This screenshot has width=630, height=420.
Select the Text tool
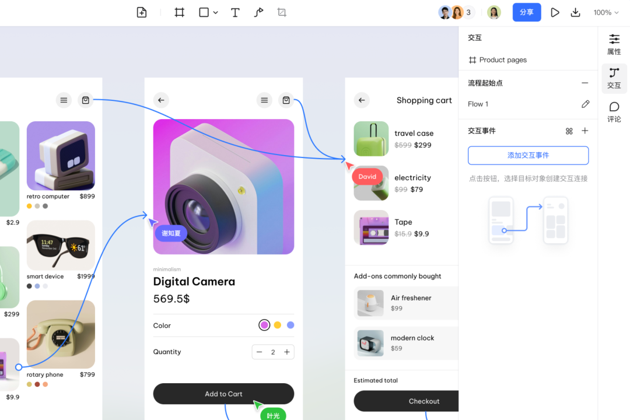coord(235,12)
